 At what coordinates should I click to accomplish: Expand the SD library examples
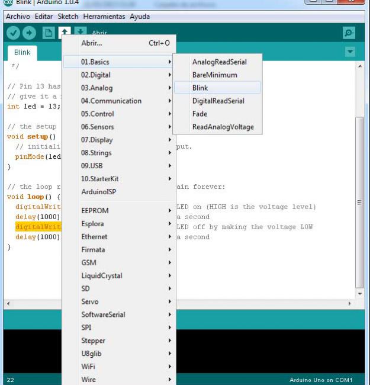coord(118,288)
